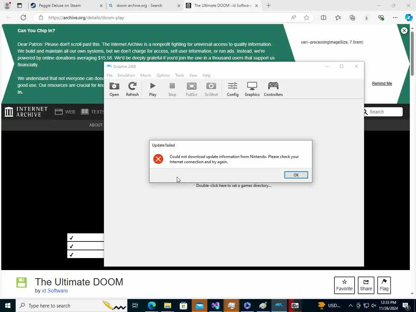Open the notification center icon
Image resolution: width=416 pixels, height=312 pixels.
click(406, 305)
